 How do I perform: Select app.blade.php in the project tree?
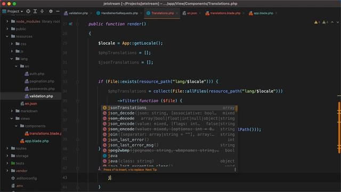point(34,141)
